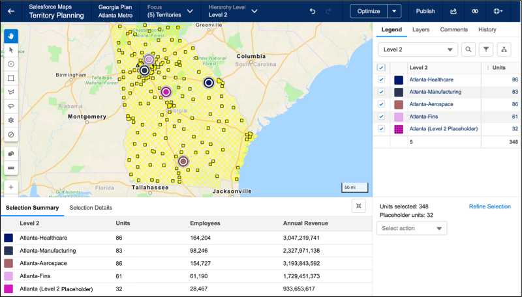Click the Atlanta-Aerospace legend link
522x297 pixels.
(431, 104)
